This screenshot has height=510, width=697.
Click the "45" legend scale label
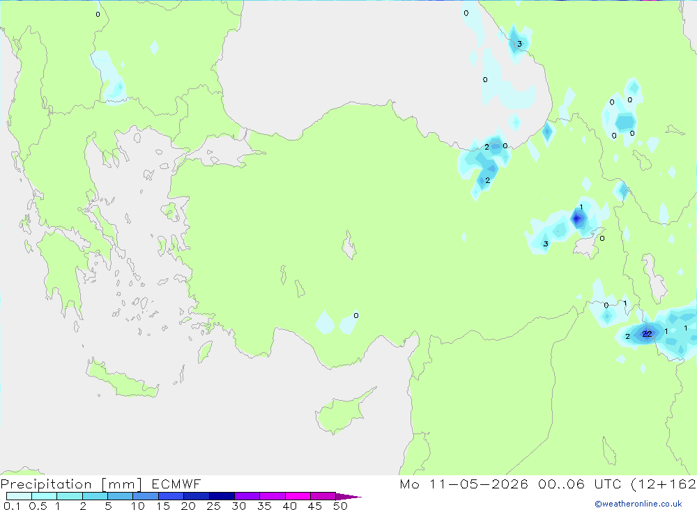315,506
